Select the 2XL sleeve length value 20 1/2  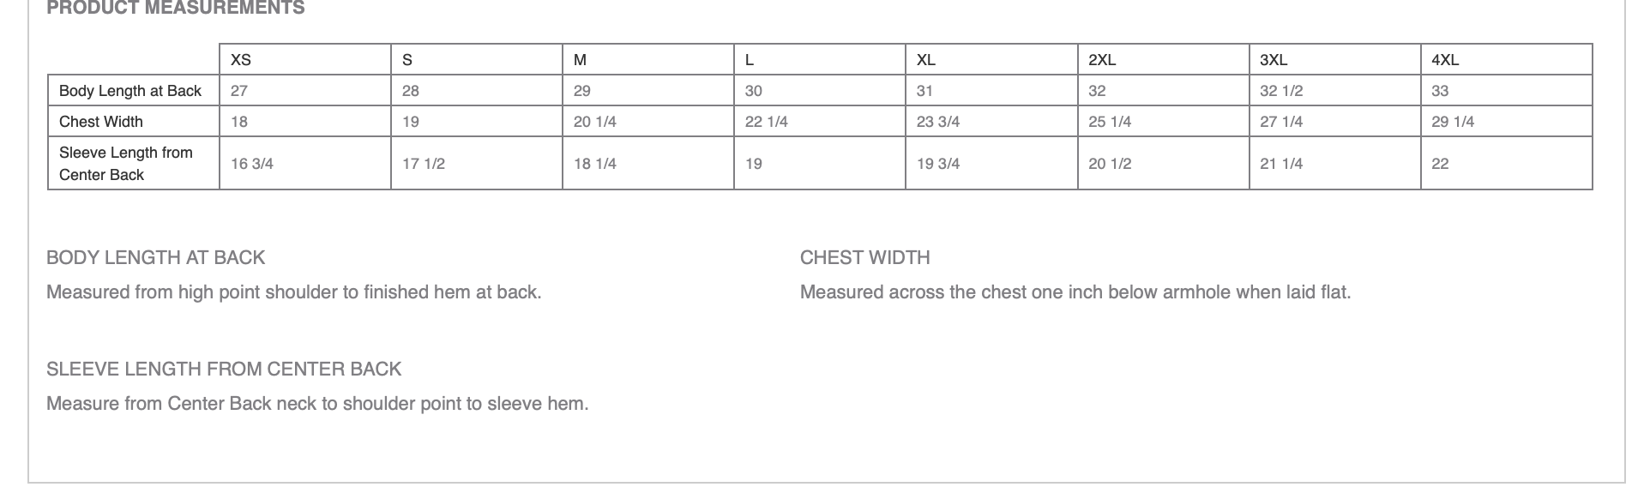1110,164
